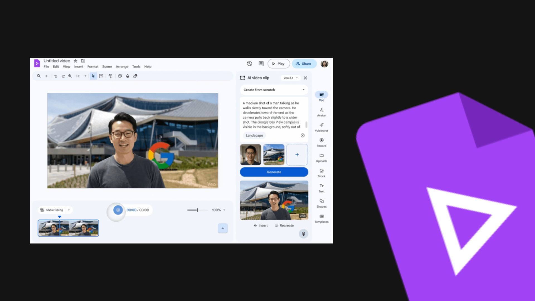The width and height of the screenshot is (535, 301).
Task: Click the Show timing button
Action: 52,210
